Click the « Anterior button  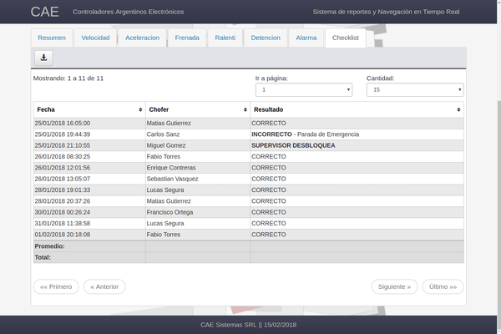point(104,286)
